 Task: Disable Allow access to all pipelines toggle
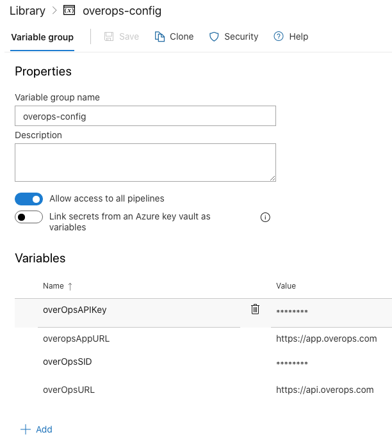point(29,199)
